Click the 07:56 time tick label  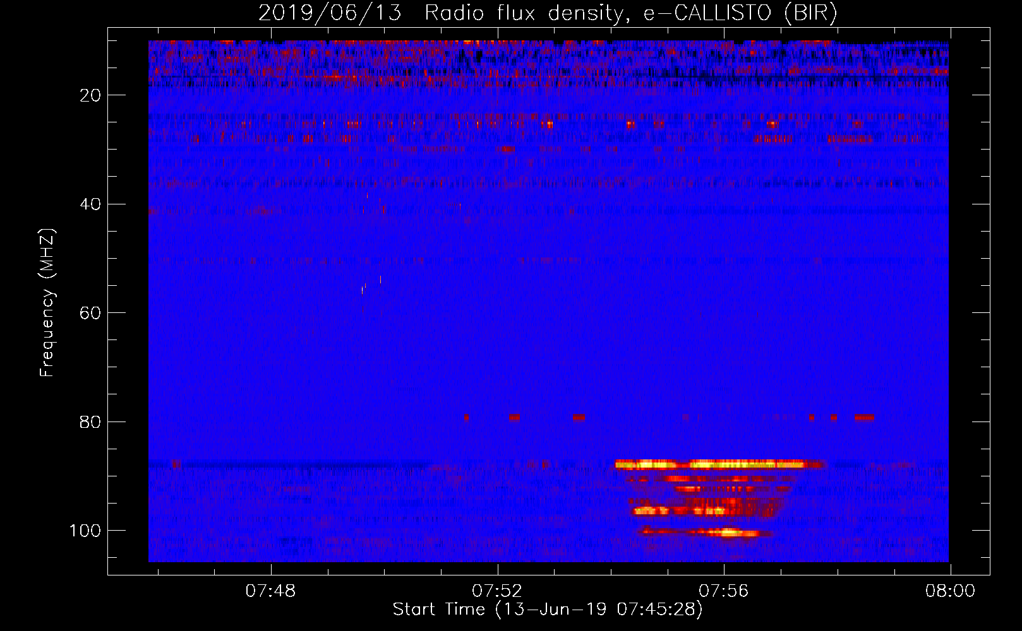click(x=724, y=591)
